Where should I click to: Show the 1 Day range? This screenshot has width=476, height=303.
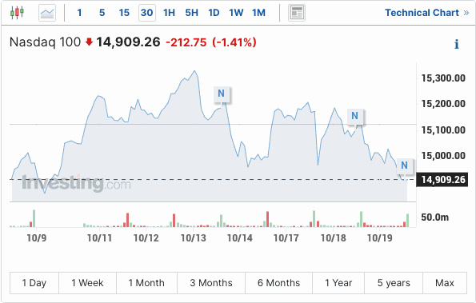pyautogui.click(x=34, y=283)
